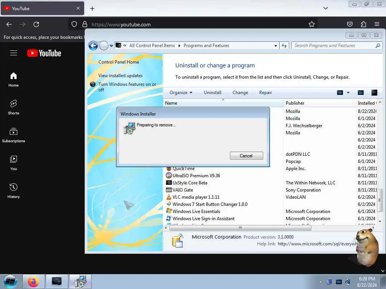Click the Control Panel back arrow
This screenshot has height=289, width=386.
(93, 46)
